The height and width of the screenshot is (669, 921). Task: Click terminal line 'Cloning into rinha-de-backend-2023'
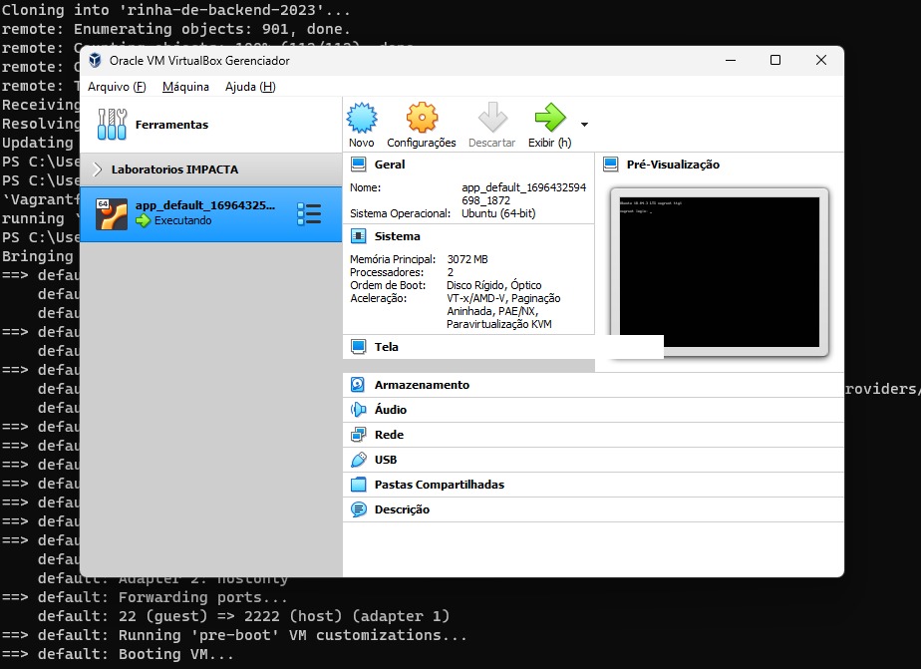point(175,10)
